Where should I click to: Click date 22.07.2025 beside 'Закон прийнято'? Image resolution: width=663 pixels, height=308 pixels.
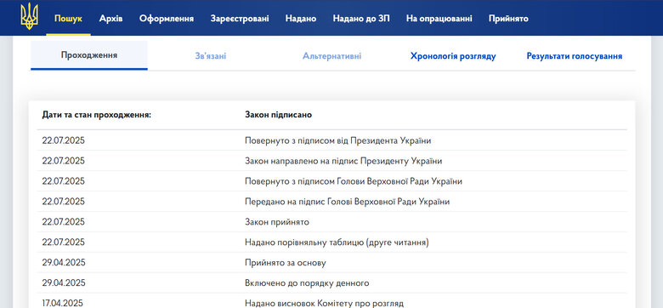(64, 222)
